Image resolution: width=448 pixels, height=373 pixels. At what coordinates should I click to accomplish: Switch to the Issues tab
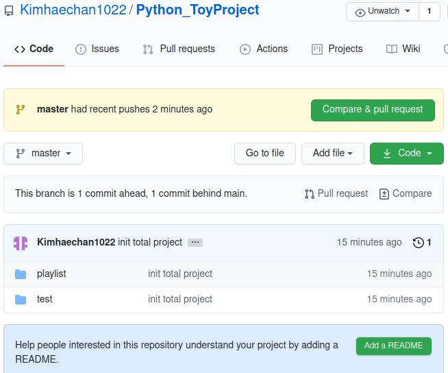97,49
